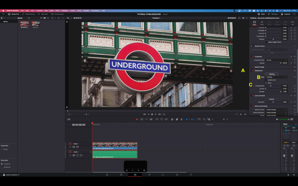Click the blue Marker icon
Screen dimensions: 298x186
(x=192, y=119)
